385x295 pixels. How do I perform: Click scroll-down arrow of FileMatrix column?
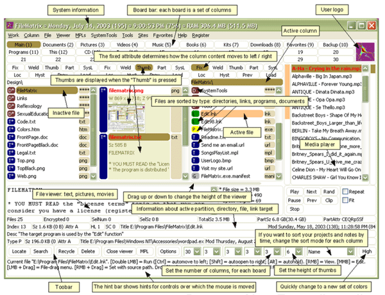(278, 176)
